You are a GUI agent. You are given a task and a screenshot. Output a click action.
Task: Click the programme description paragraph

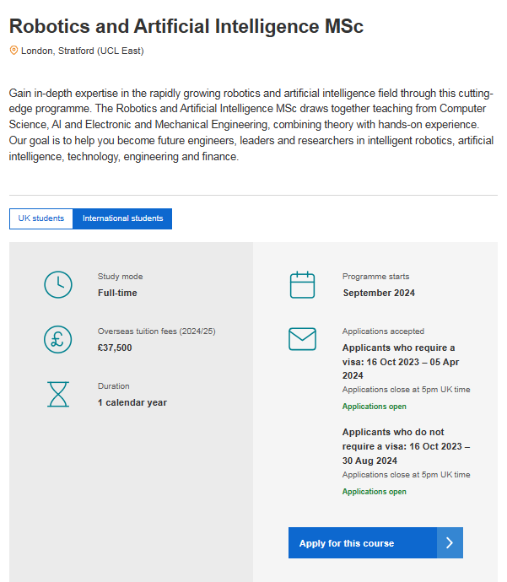(252, 125)
